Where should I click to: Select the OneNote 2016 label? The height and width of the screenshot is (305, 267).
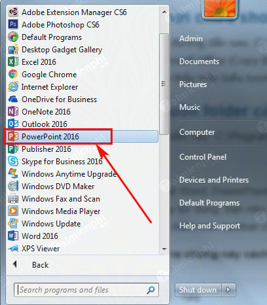[46, 112]
